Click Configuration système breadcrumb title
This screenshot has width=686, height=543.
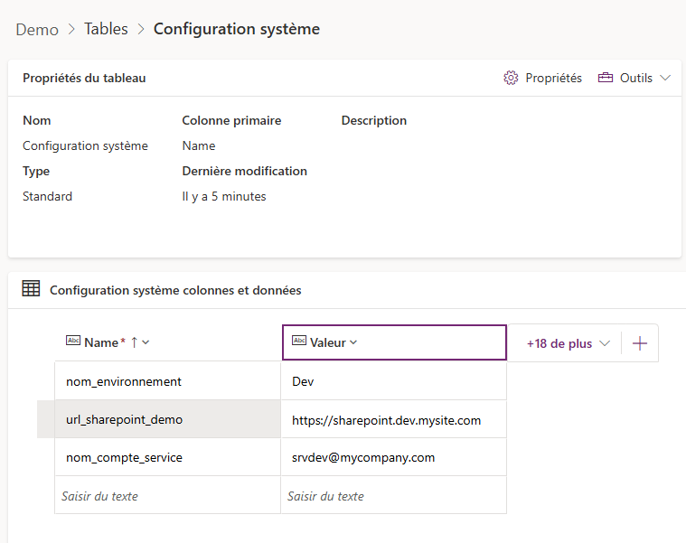(237, 29)
